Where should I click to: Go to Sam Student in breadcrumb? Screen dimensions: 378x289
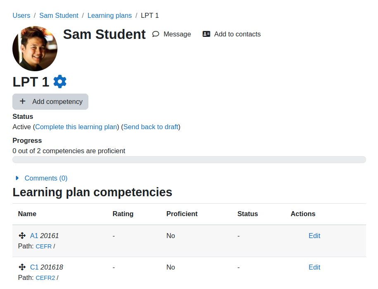point(59,15)
